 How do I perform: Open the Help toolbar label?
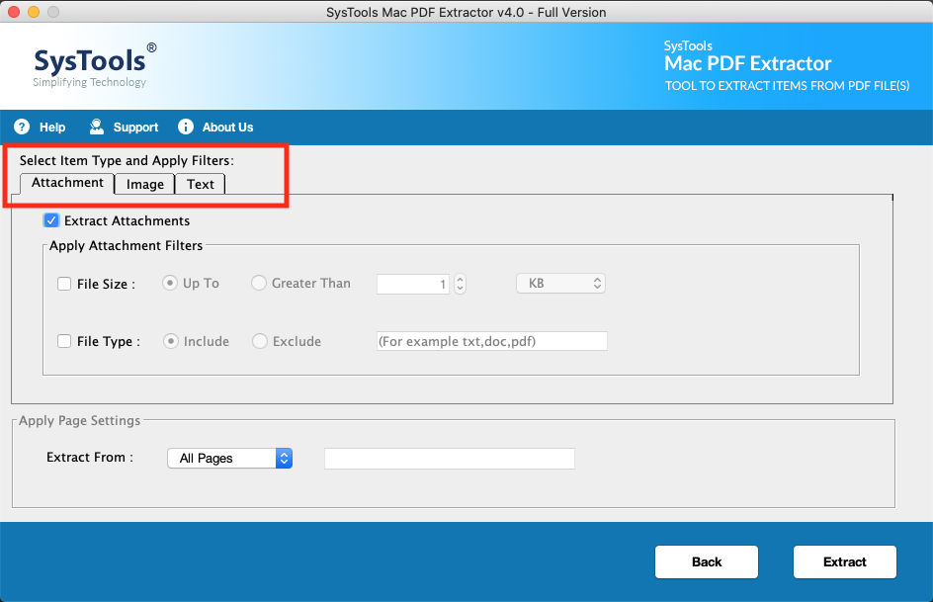52,128
